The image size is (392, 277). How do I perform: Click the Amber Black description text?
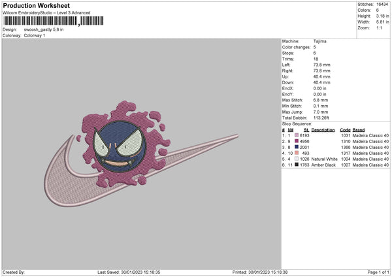point(323,165)
